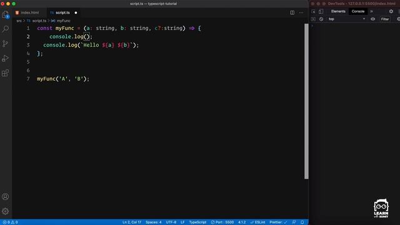
Task: Open Source Control view
Action: coord(6,44)
